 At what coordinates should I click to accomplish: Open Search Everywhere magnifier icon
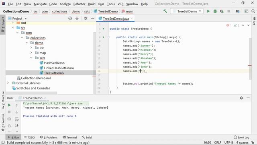(x=253, y=11)
